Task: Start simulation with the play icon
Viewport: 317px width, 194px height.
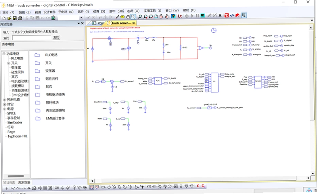Action: 192,16
